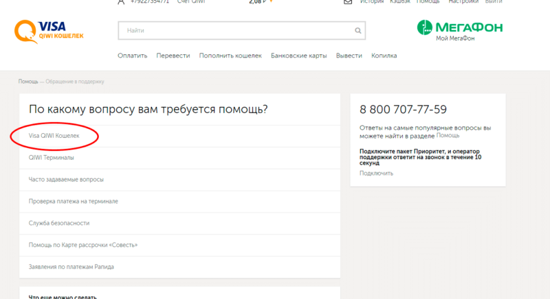Open the МегаФон logo banner
The image size is (550, 299).
tap(459, 27)
